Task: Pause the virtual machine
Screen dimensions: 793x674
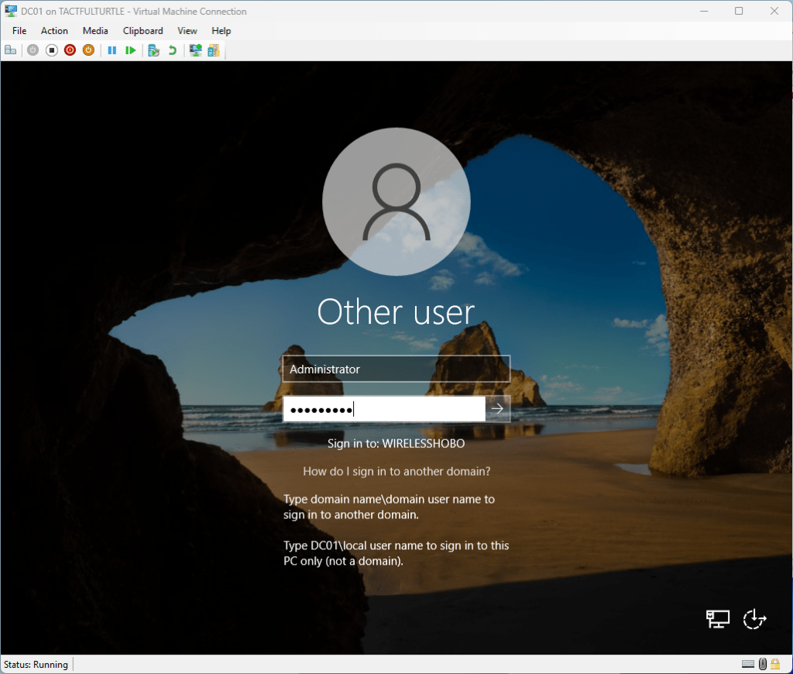Action: (112, 50)
